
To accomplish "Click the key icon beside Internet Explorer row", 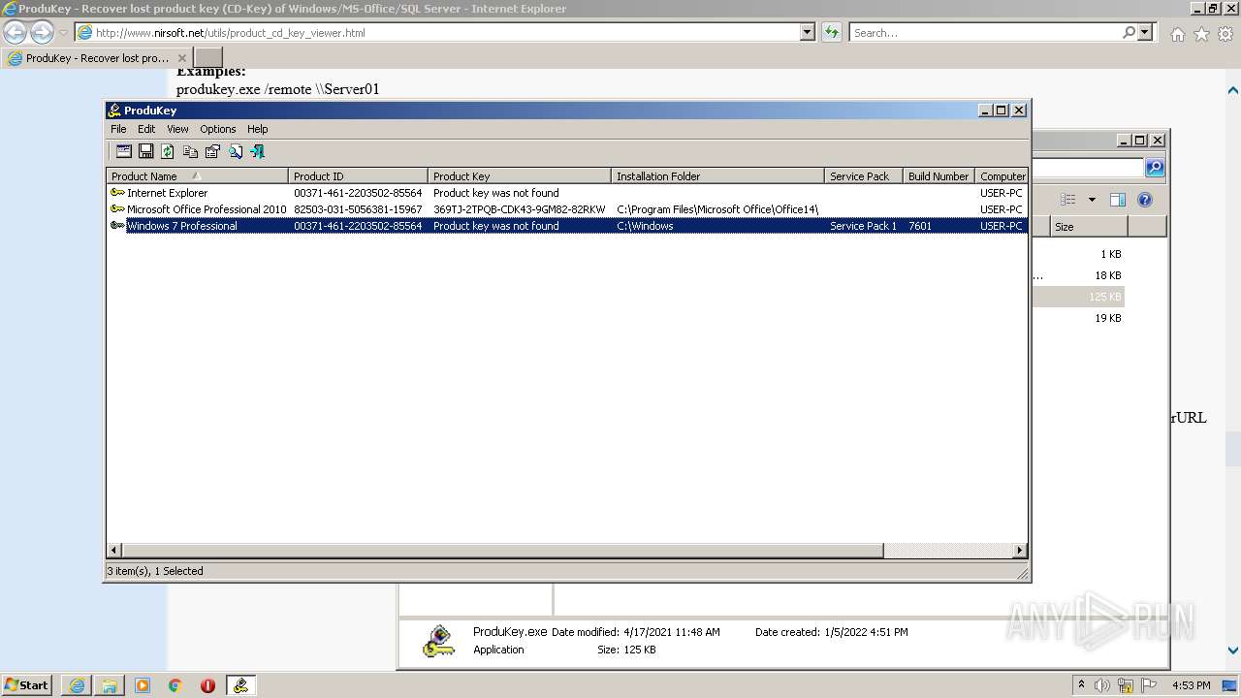I will [117, 193].
